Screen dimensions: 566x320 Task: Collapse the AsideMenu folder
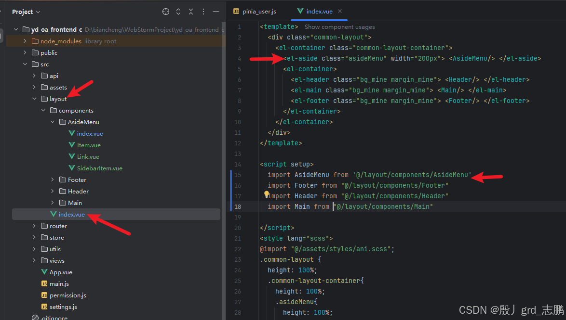(53, 122)
